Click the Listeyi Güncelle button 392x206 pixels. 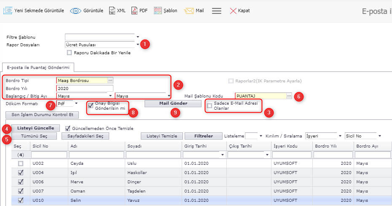pyautogui.click(x=35, y=128)
